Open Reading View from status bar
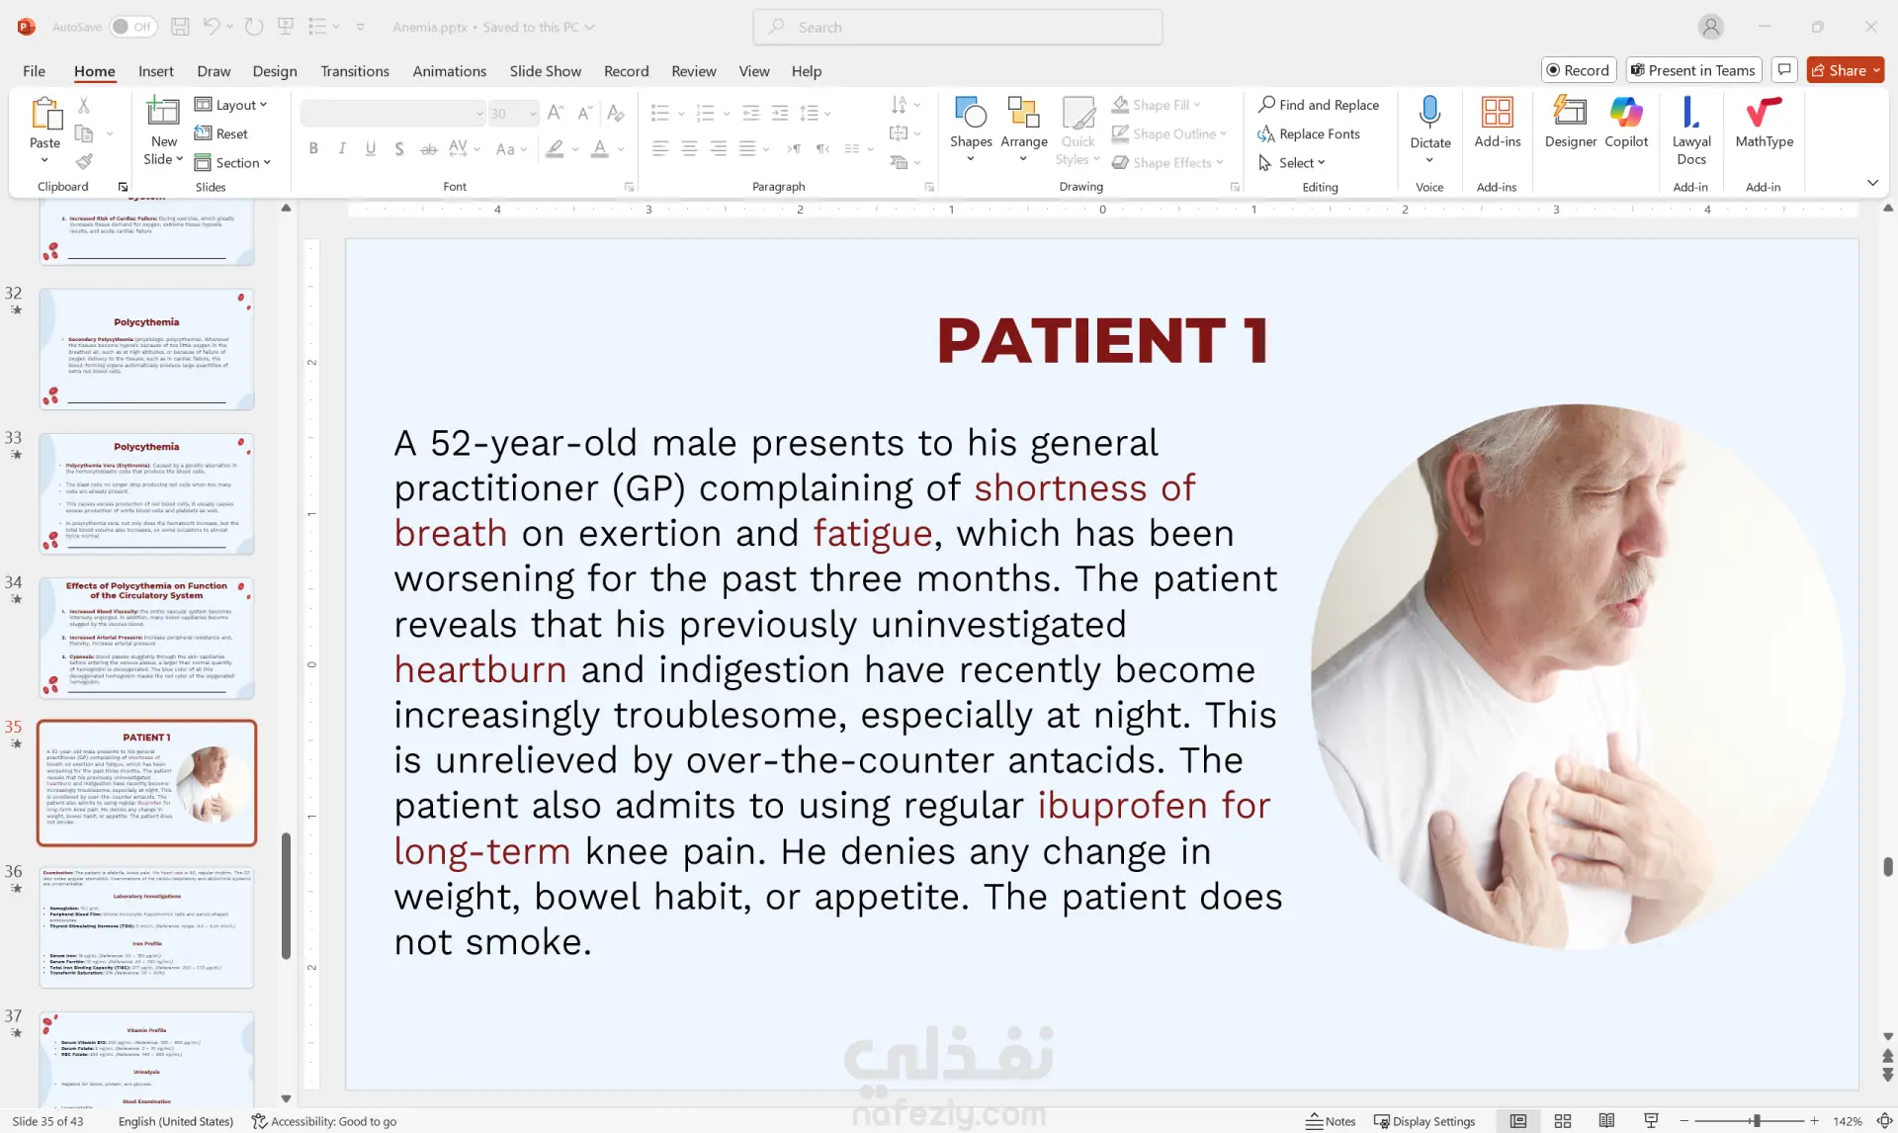This screenshot has width=1898, height=1133. [1606, 1121]
